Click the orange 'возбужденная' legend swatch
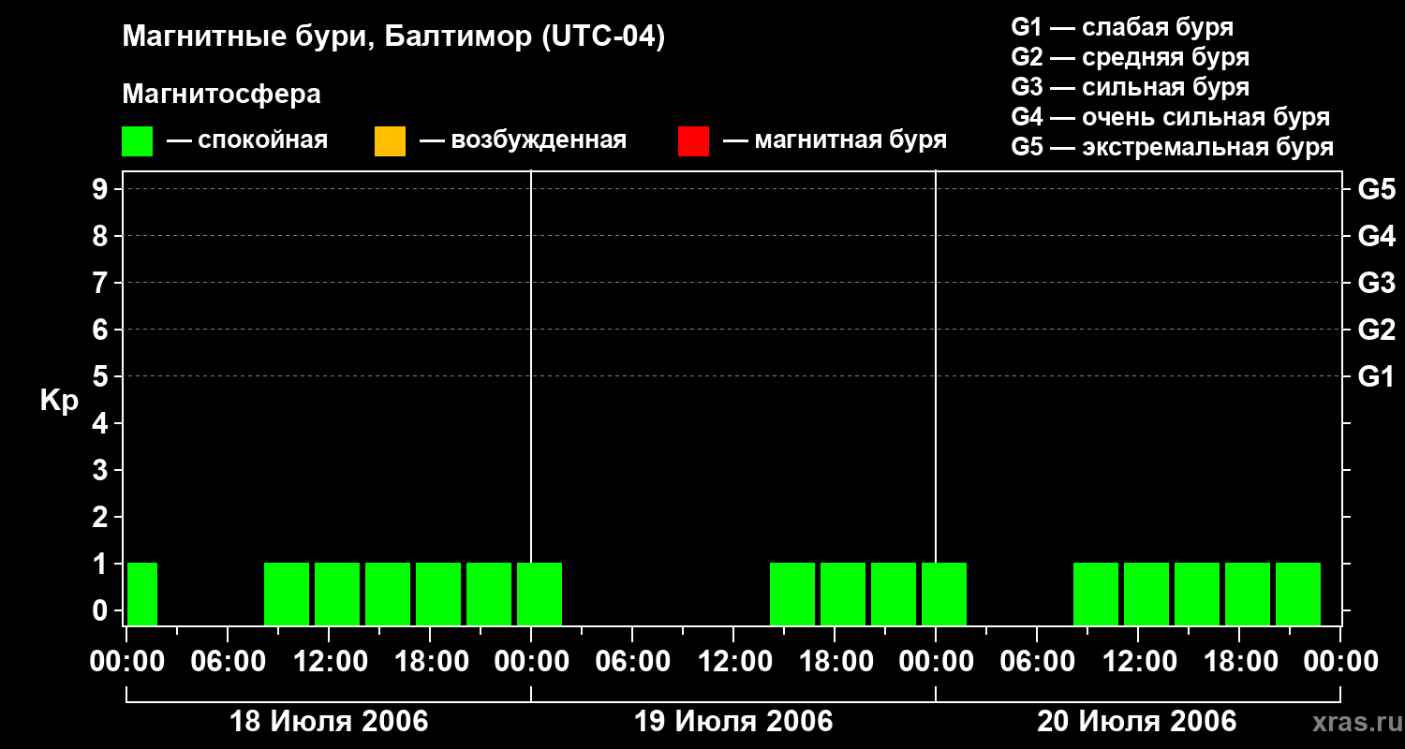 click(x=390, y=141)
